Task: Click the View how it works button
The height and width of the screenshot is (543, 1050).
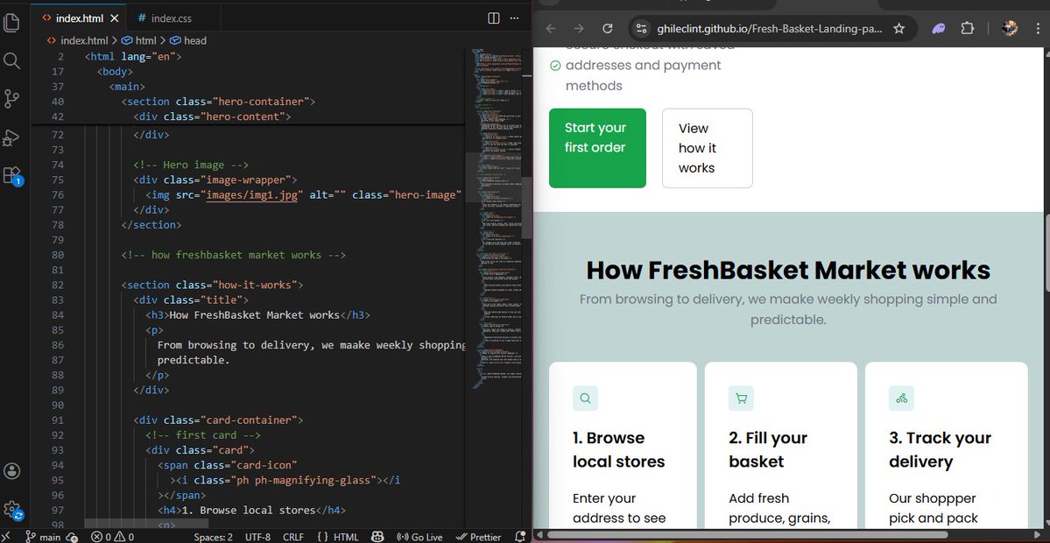Action: tap(707, 148)
